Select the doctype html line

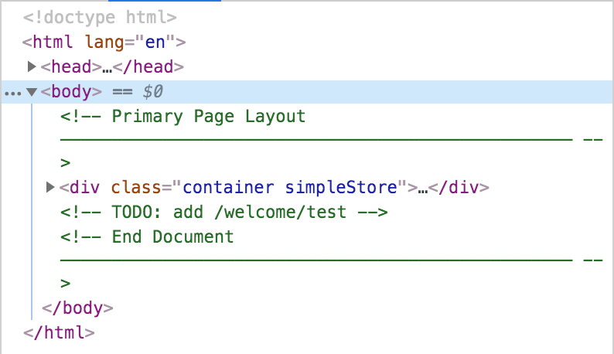click(x=100, y=18)
